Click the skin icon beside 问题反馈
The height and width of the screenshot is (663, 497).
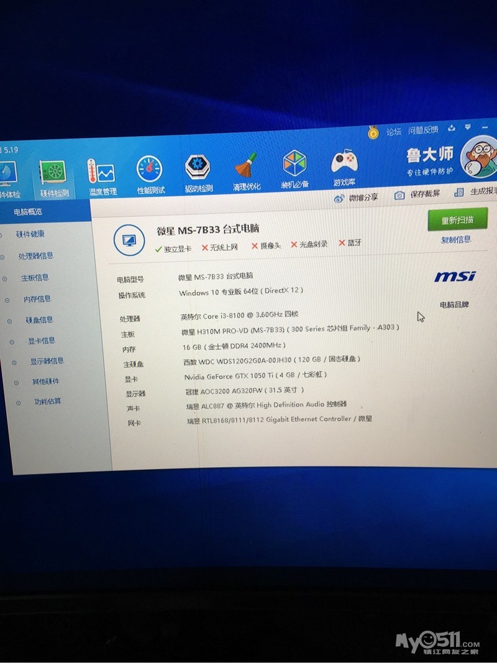[x=452, y=128]
